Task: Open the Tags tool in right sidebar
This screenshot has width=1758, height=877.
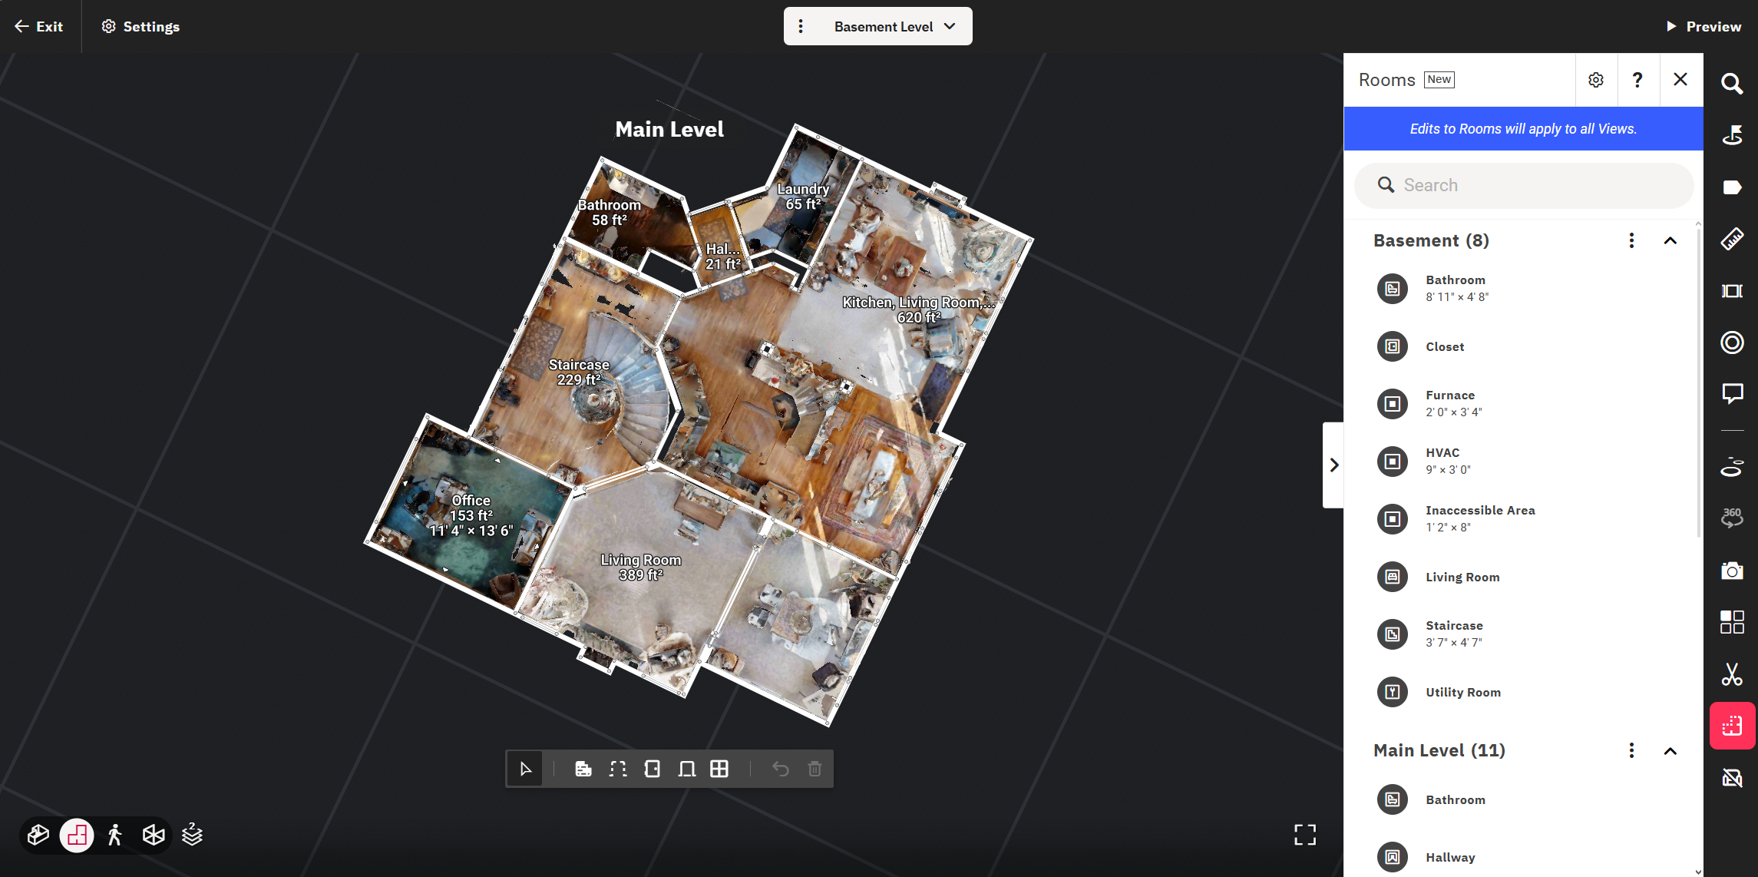Action: coord(1732,187)
